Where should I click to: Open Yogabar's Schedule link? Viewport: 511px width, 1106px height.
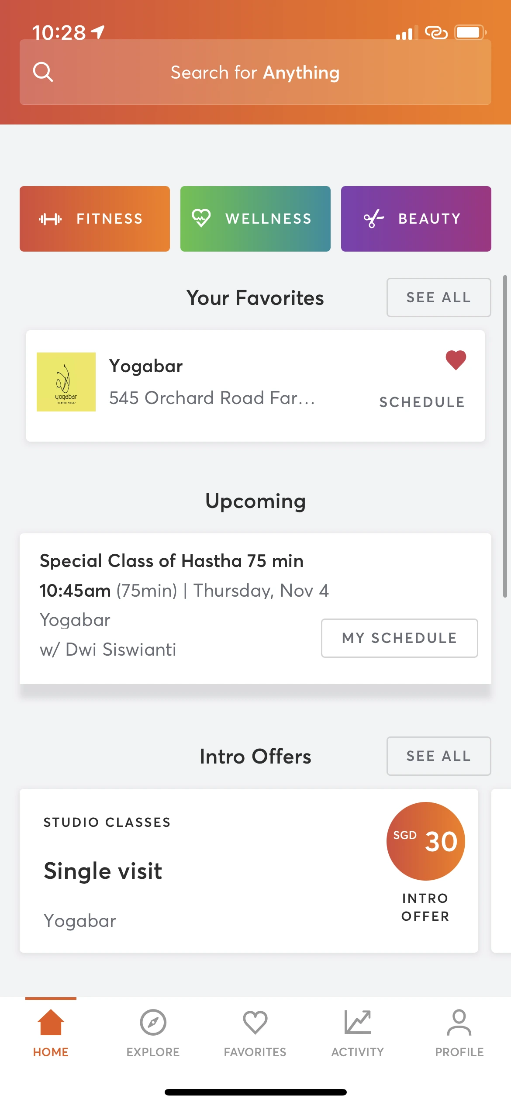[x=422, y=402]
